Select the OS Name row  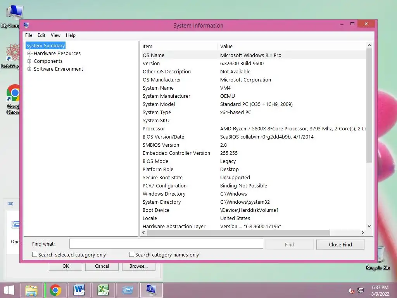click(x=253, y=55)
